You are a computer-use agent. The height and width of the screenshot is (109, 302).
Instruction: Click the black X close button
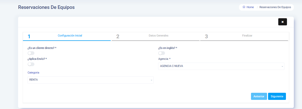coord(283,22)
